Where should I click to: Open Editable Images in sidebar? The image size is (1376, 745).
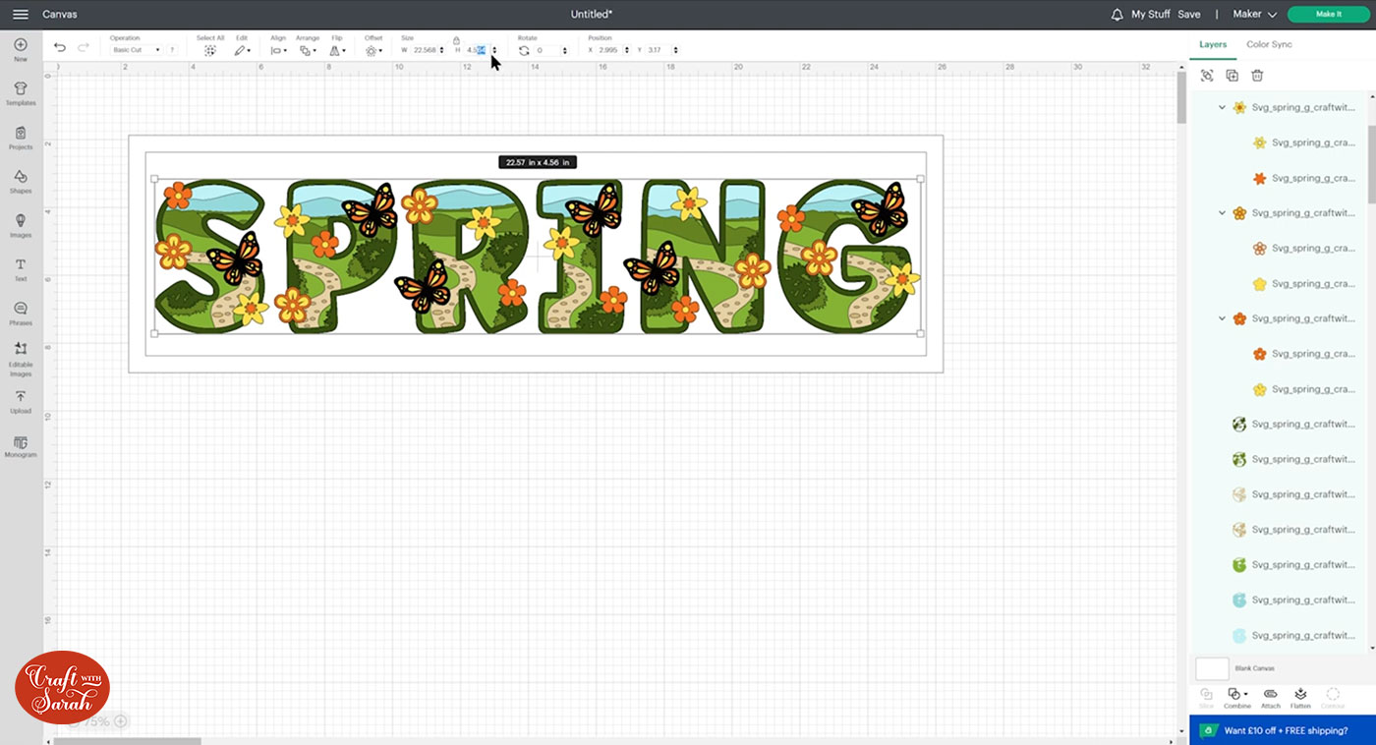21,359
